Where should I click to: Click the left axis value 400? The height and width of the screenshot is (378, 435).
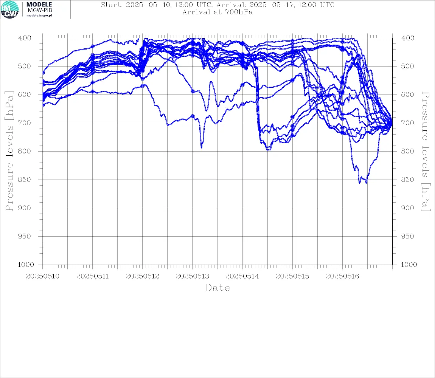pos(25,38)
